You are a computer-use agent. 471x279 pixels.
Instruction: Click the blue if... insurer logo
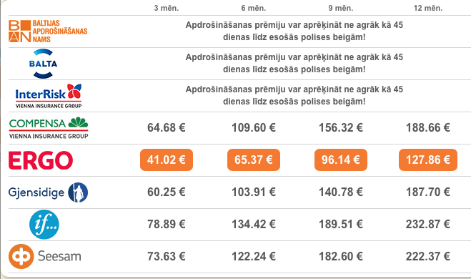pyautogui.click(x=44, y=225)
